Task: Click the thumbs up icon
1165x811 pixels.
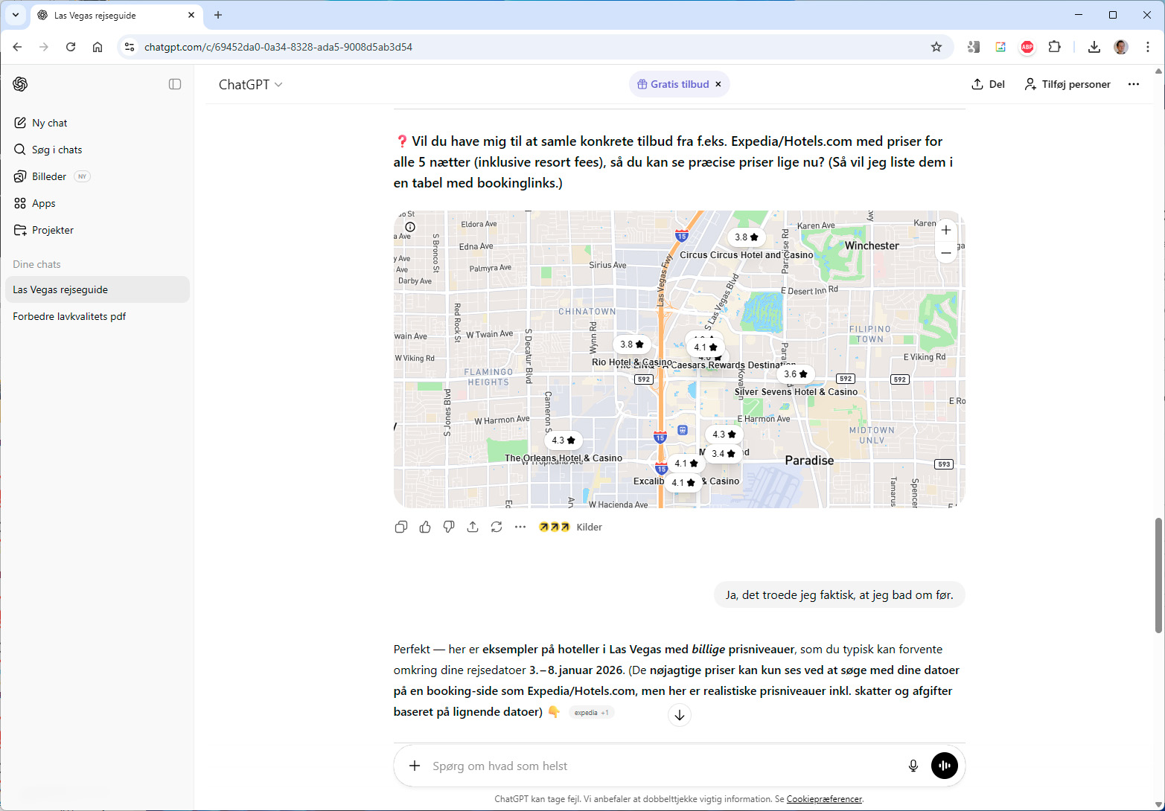Action: click(x=425, y=527)
